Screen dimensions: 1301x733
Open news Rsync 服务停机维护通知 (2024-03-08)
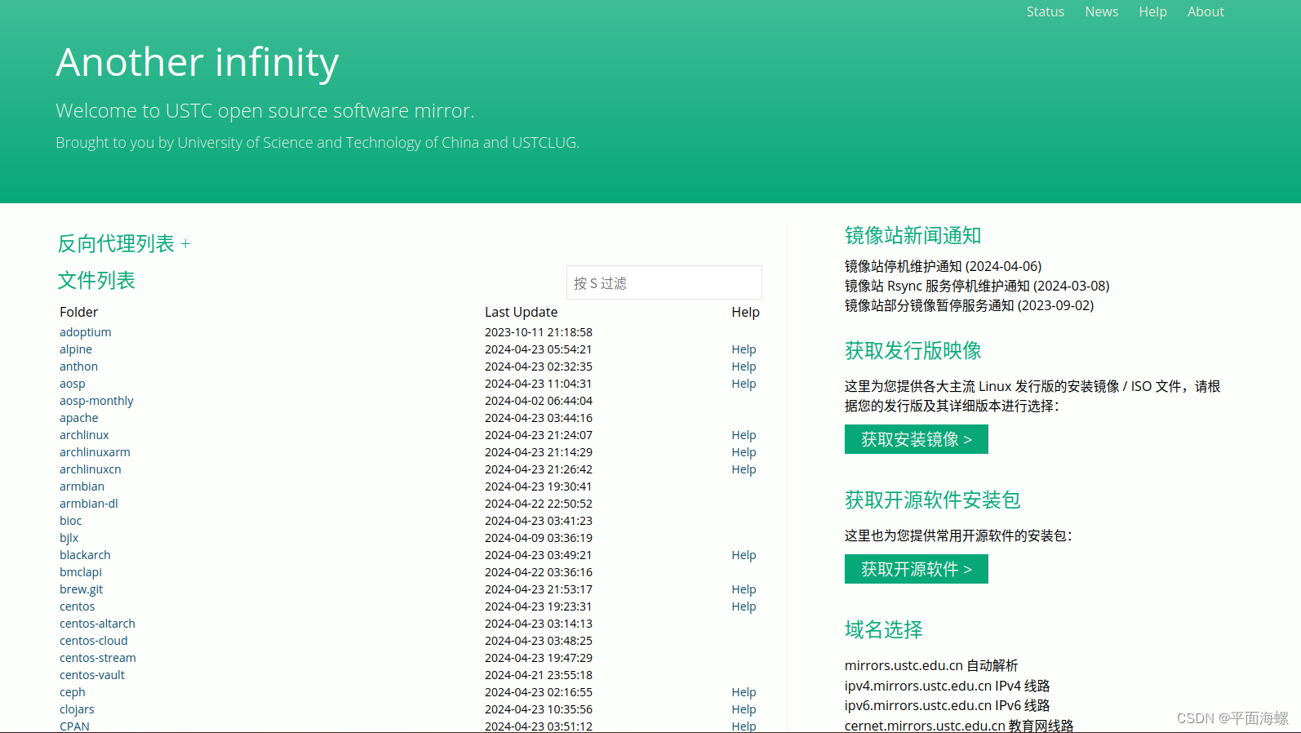coord(977,286)
